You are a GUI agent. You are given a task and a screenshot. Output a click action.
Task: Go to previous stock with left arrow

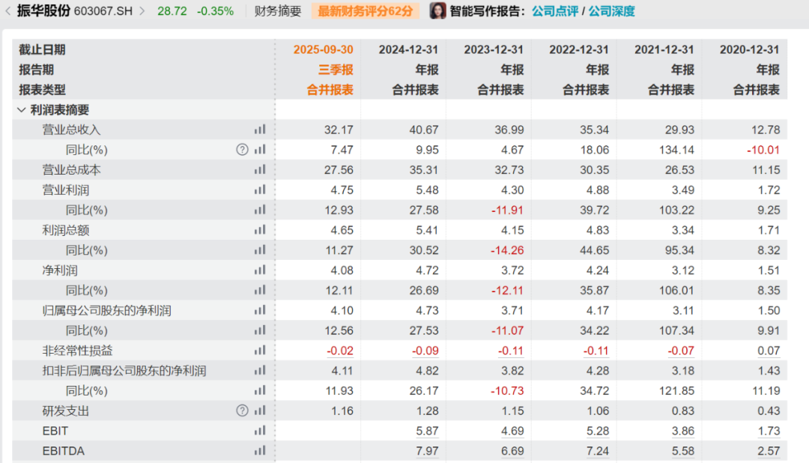tap(7, 11)
